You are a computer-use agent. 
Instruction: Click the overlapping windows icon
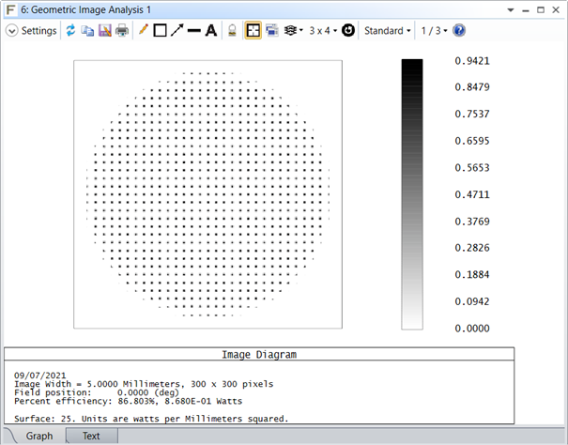(x=271, y=30)
